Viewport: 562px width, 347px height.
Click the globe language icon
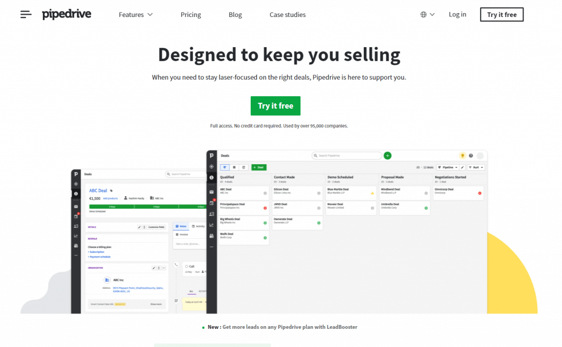pos(424,15)
